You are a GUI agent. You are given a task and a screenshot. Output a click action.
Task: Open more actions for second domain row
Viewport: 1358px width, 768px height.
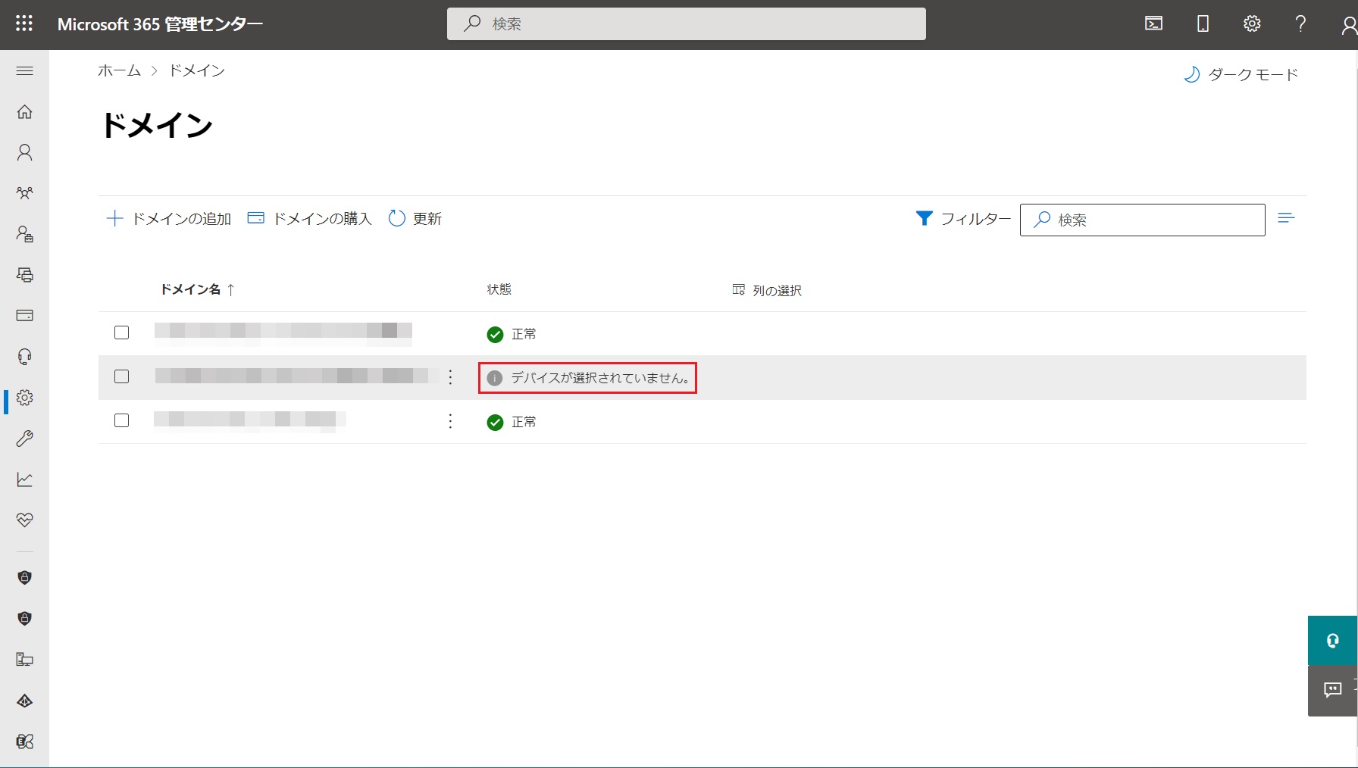click(x=450, y=377)
